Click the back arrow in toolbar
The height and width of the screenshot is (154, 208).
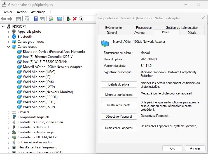3,19
